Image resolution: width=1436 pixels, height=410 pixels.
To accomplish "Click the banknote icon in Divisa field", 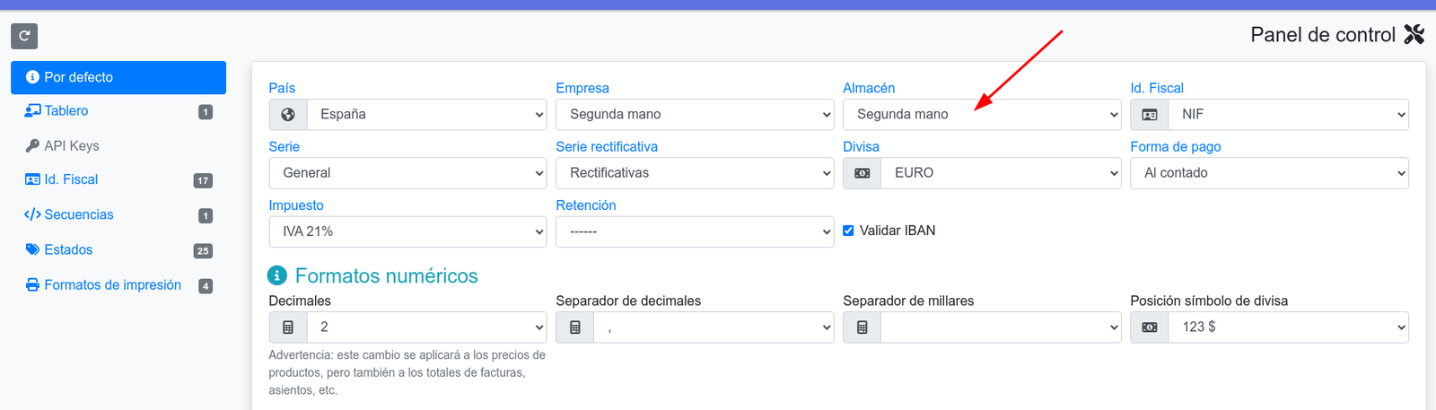I will pos(862,173).
